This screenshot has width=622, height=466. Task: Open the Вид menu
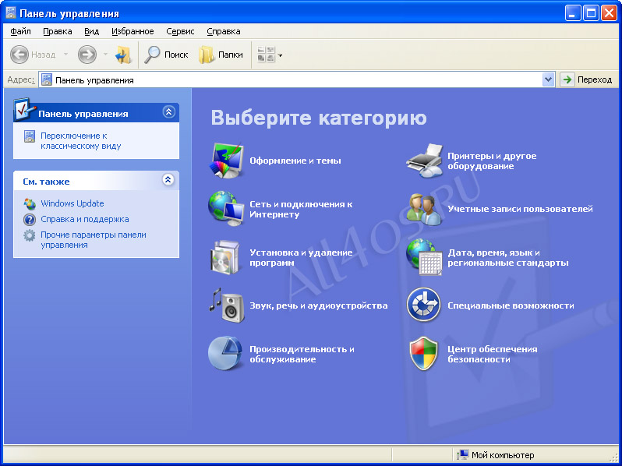92,31
